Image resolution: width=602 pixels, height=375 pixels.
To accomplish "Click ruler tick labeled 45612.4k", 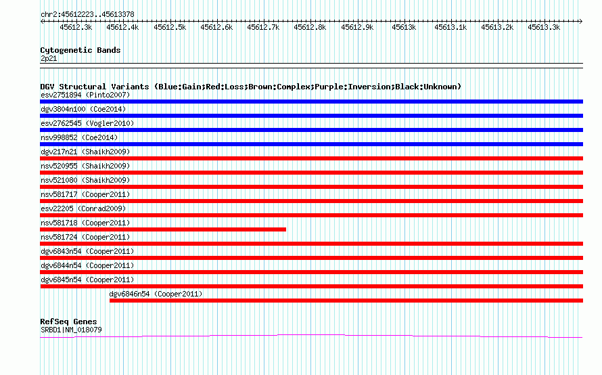I will (x=122, y=27).
